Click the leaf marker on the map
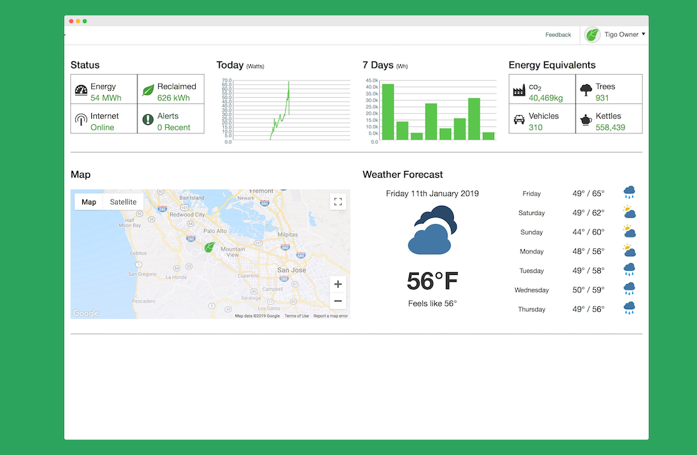697x455 pixels. tap(209, 247)
